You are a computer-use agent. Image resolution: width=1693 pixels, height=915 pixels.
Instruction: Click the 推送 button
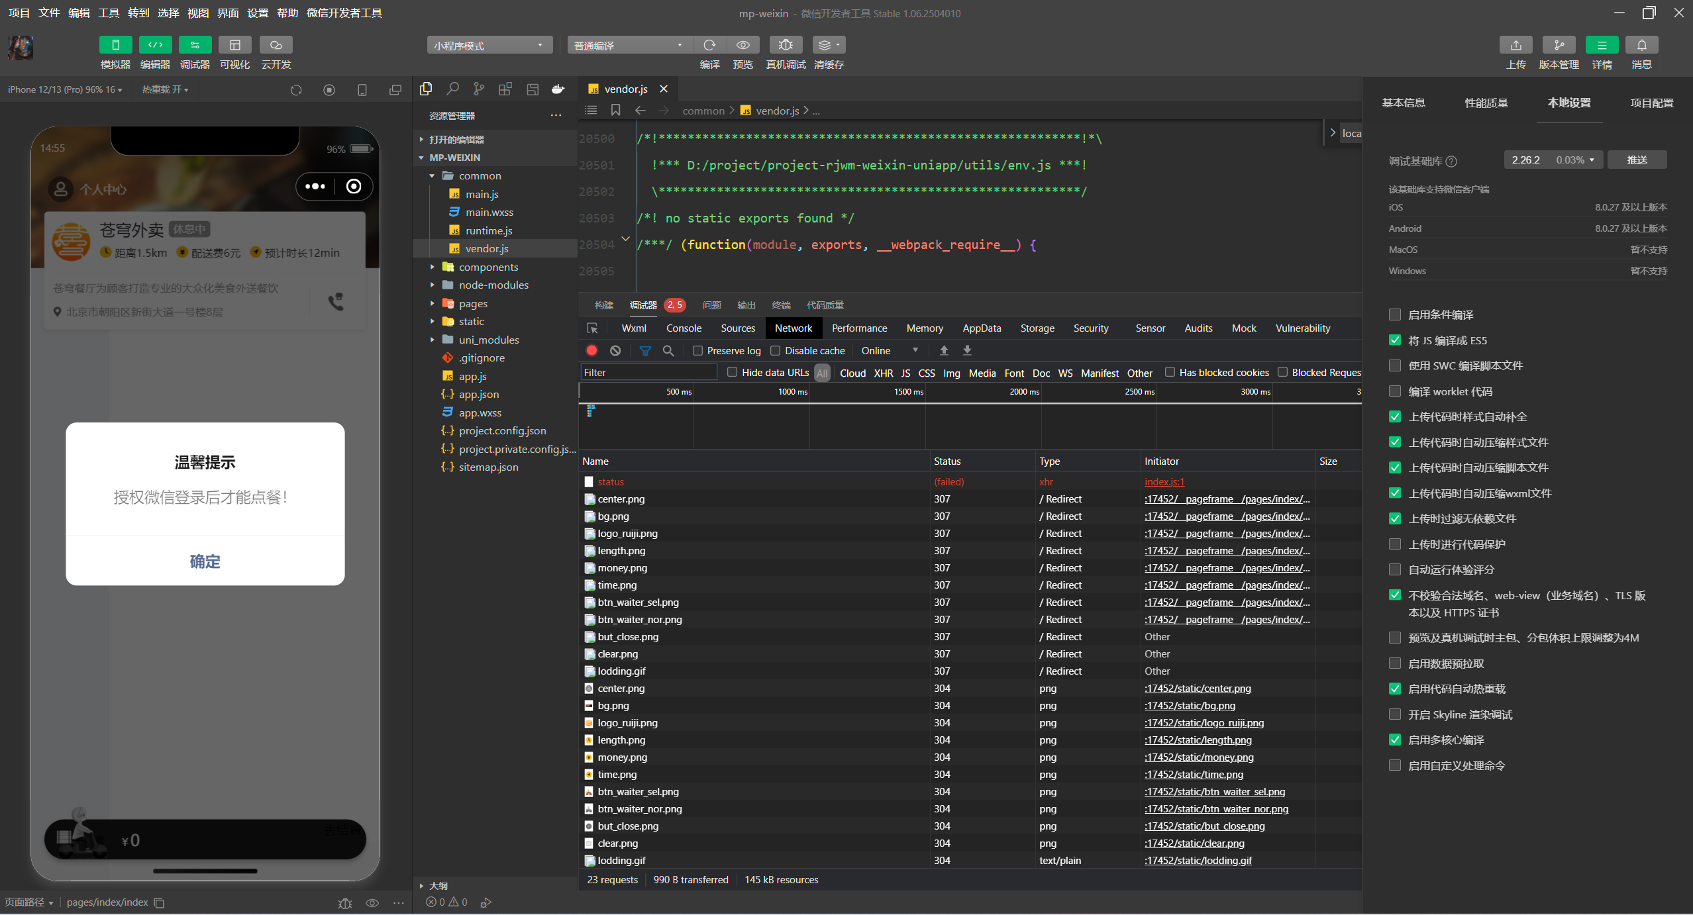click(x=1637, y=160)
